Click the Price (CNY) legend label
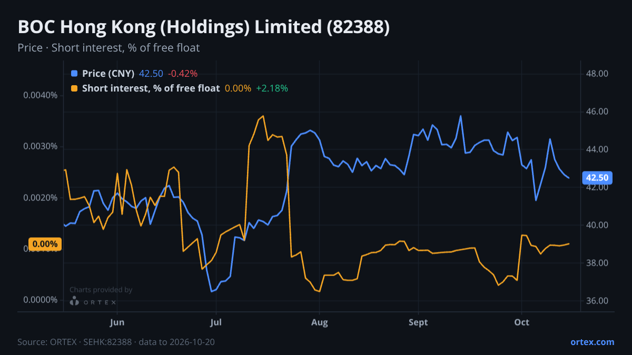Viewport: 632px width, 355px height. (108, 74)
